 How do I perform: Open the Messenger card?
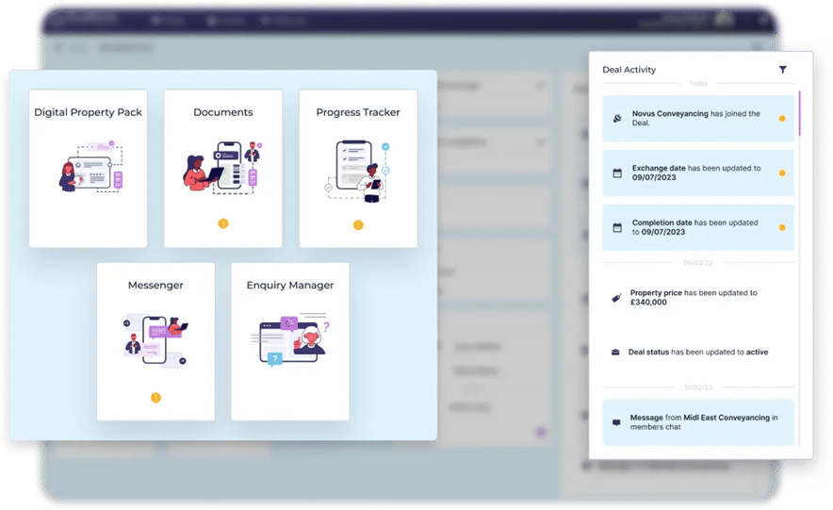click(155, 341)
